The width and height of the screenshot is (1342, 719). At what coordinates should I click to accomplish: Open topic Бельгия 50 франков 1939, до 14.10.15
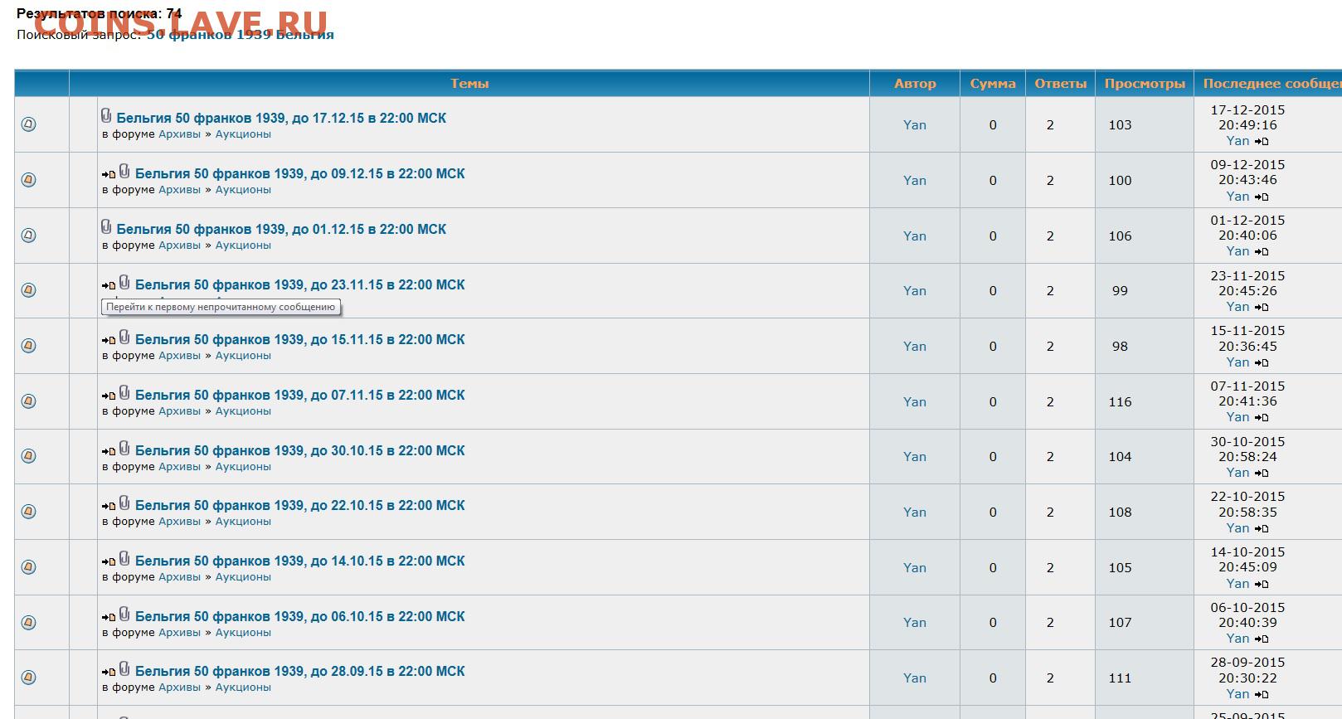click(x=300, y=561)
